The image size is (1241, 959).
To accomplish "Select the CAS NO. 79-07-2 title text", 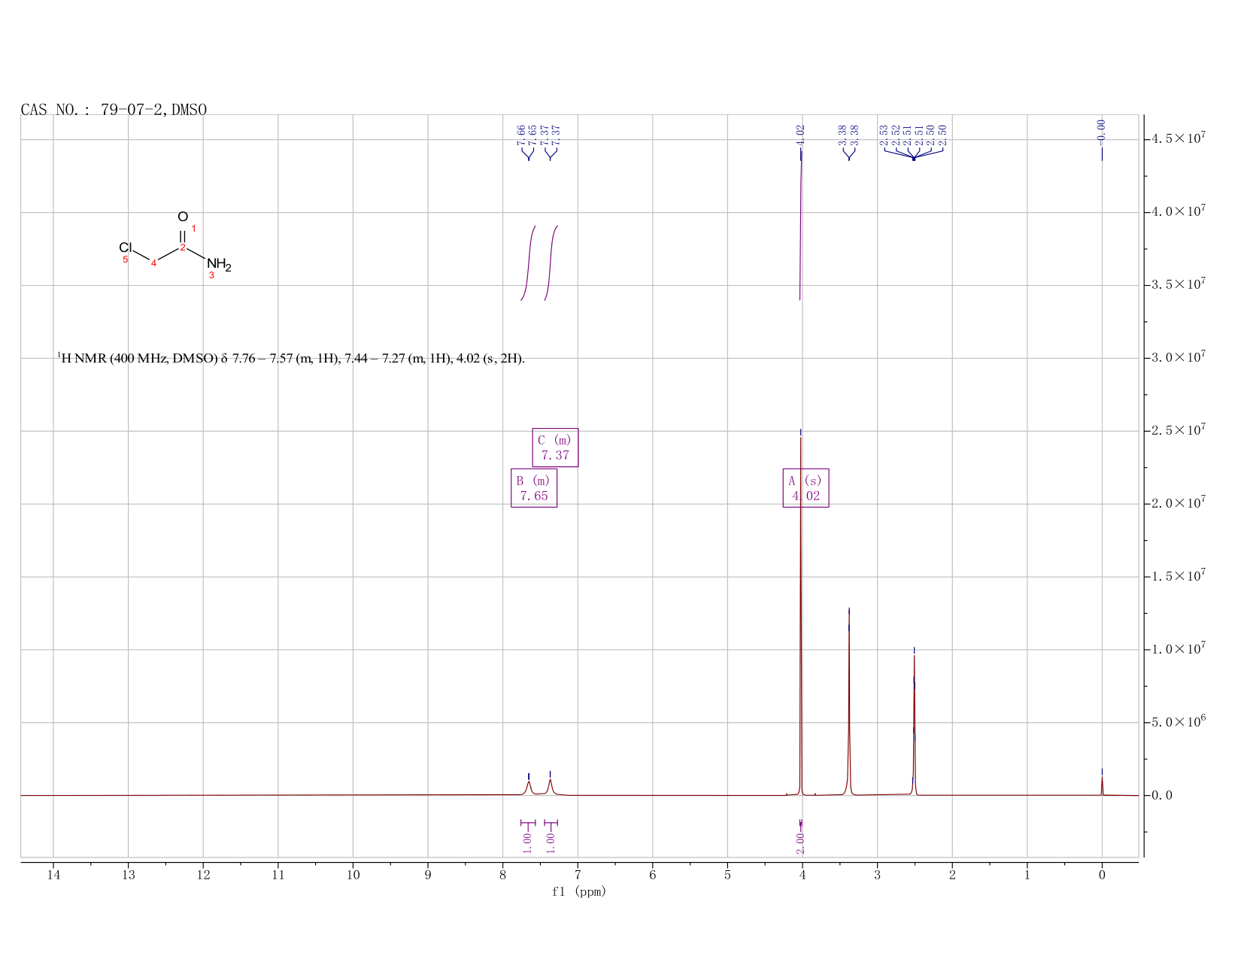I will [114, 110].
